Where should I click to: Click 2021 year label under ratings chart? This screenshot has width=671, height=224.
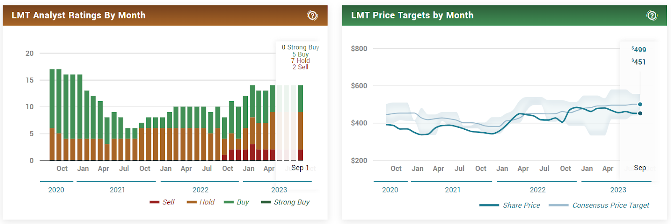117,190
